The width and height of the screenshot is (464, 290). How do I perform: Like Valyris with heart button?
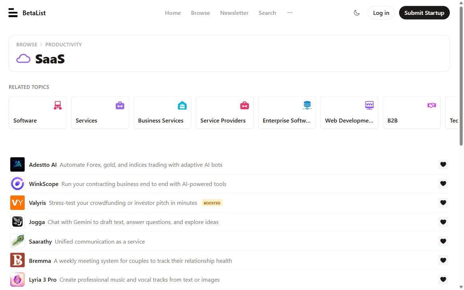(443, 203)
